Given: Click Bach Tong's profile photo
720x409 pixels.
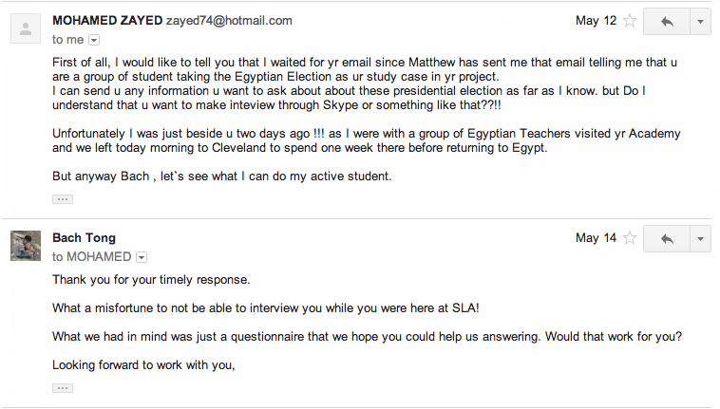Looking at the screenshot, I should (26, 247).
